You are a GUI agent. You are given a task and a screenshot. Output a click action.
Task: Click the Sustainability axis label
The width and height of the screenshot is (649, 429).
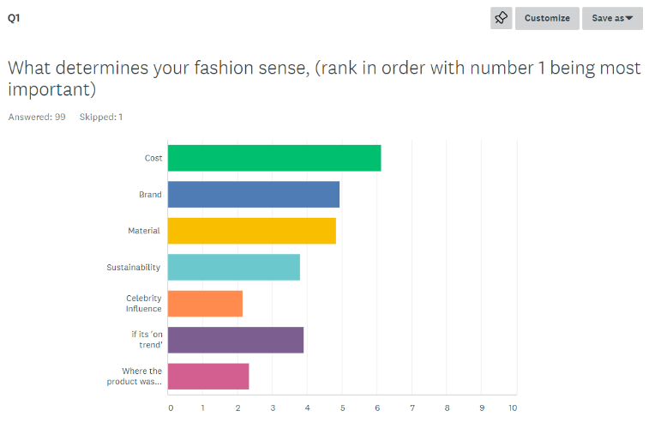click(133, 268)
